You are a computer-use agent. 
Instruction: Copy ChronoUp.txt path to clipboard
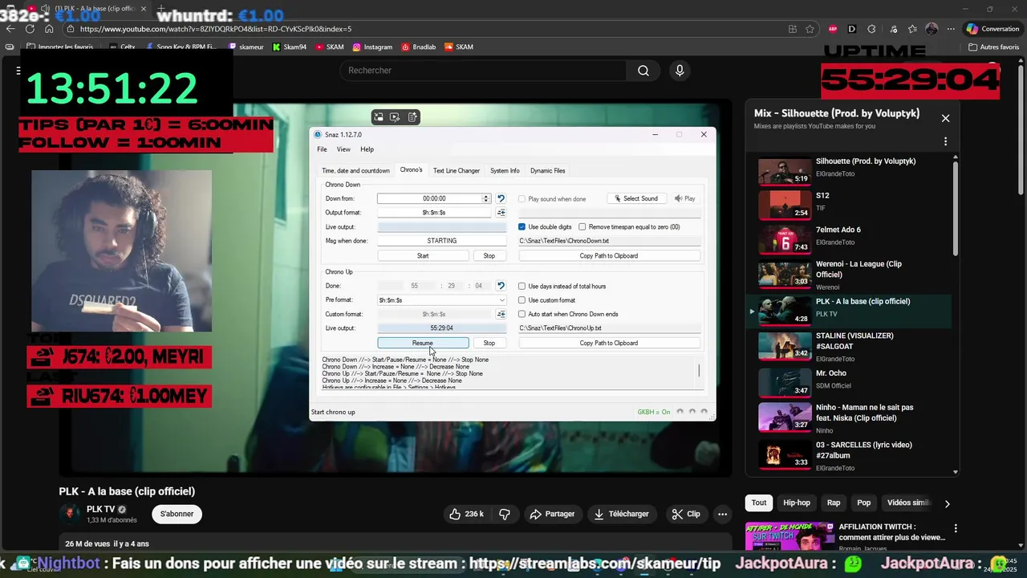pos(609,343)
